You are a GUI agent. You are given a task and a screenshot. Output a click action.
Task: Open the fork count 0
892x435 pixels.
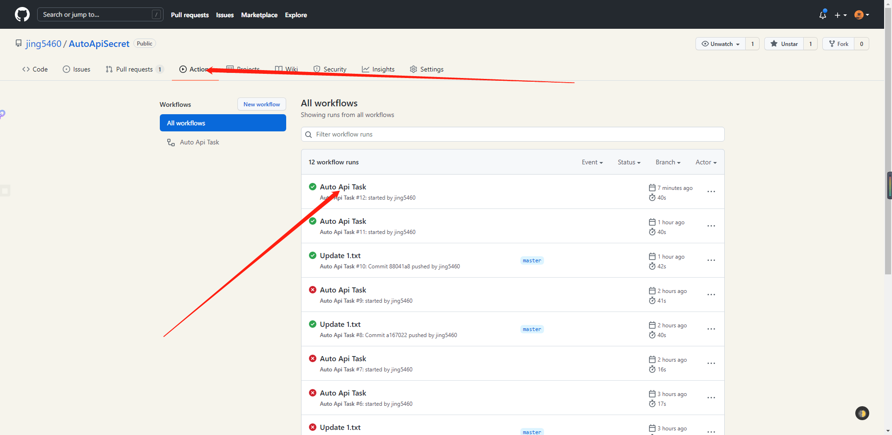862,44
